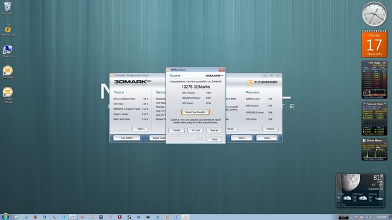The width and height of the screenshot is (392, 220).
Task: Select the 3DMark06 desktop shortcut
Action: 8,72
